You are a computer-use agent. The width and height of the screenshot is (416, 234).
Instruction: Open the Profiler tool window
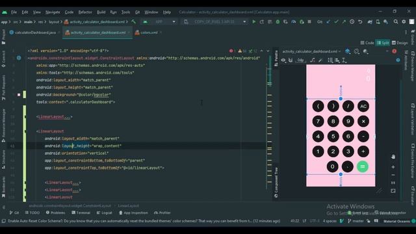click(x=162, y=213)
